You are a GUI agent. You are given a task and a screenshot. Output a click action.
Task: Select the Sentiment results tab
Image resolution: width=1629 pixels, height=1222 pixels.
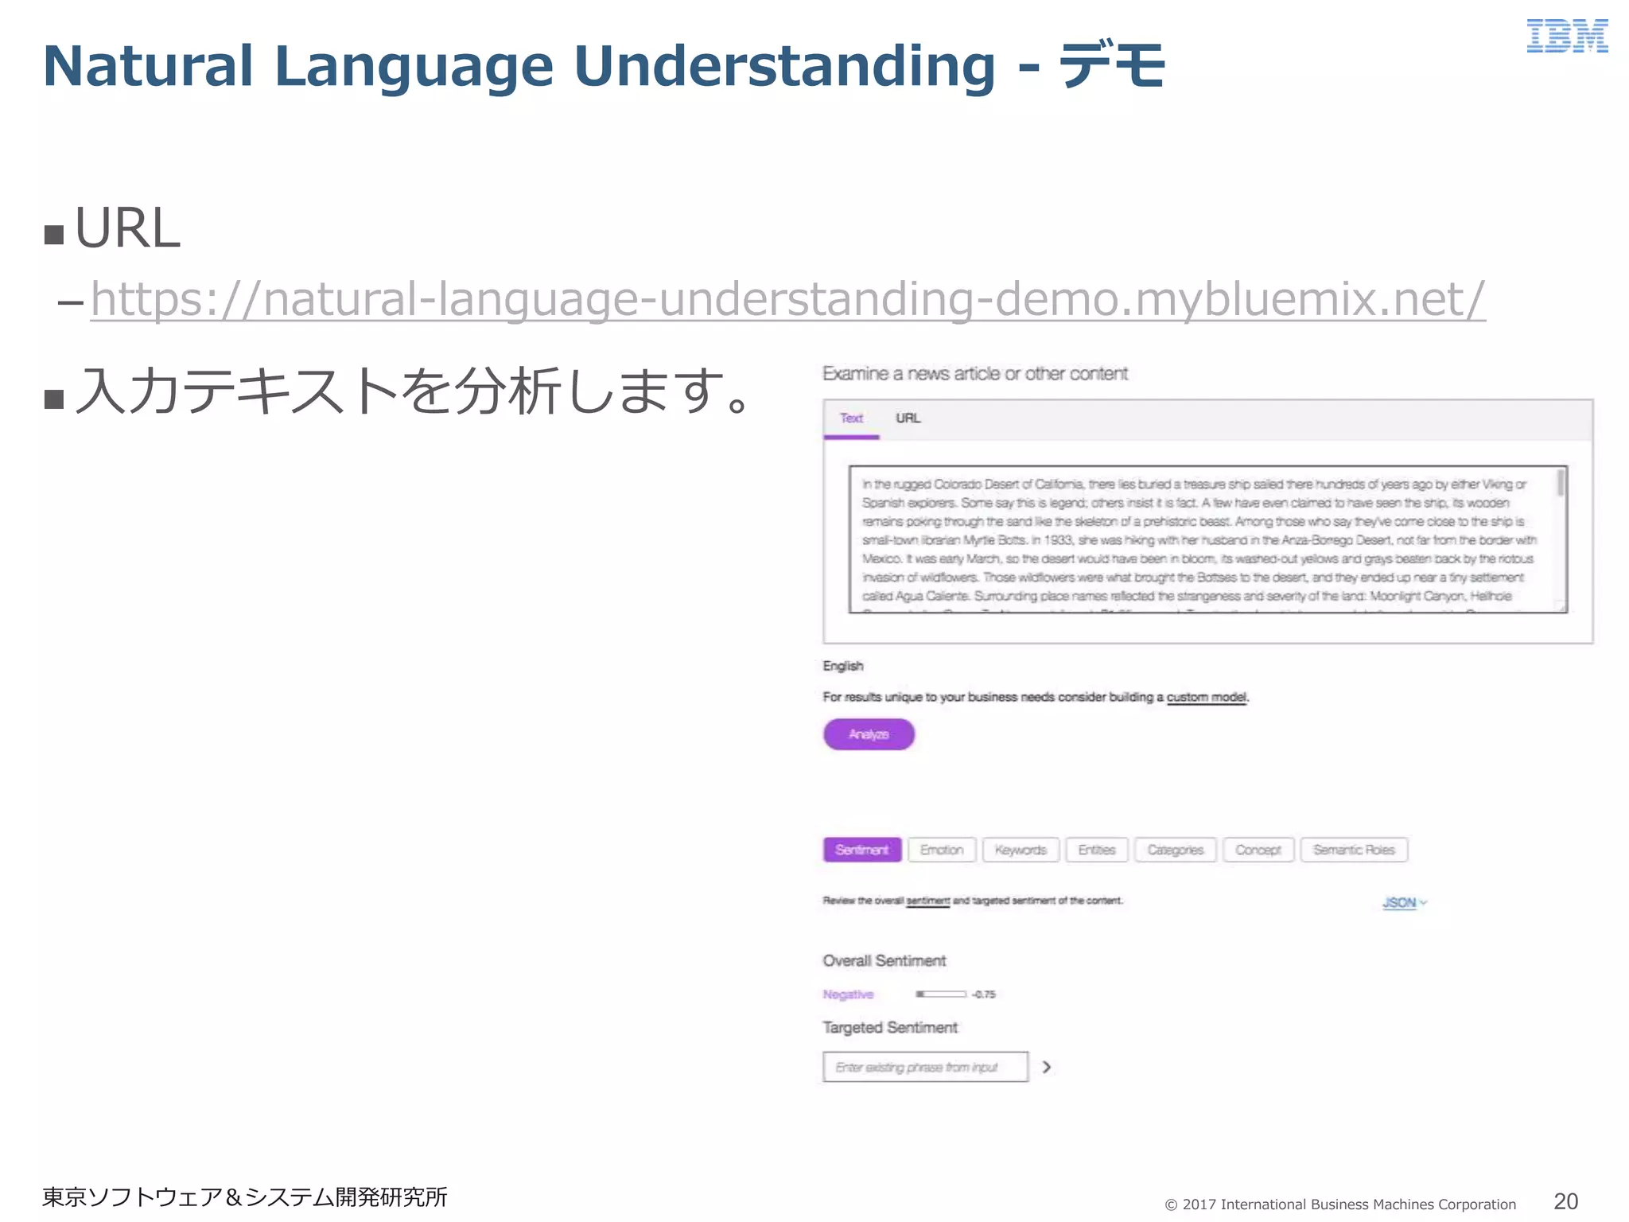tap(862, 850)
